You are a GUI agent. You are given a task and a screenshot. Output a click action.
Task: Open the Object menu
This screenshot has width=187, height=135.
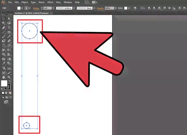[24, 2]
